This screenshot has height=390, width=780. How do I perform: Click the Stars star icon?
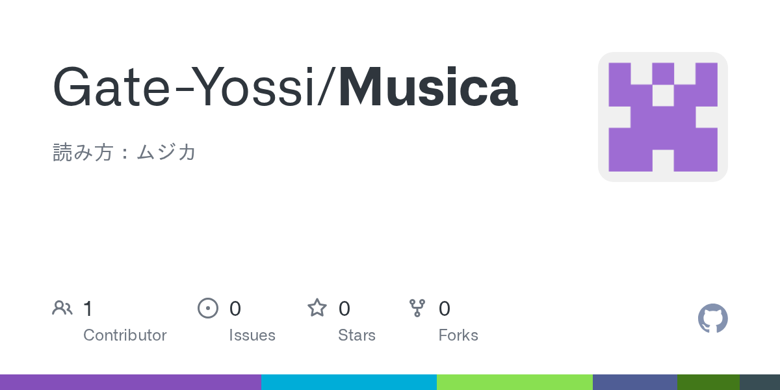pyautogui.click(x=317, y=307)
